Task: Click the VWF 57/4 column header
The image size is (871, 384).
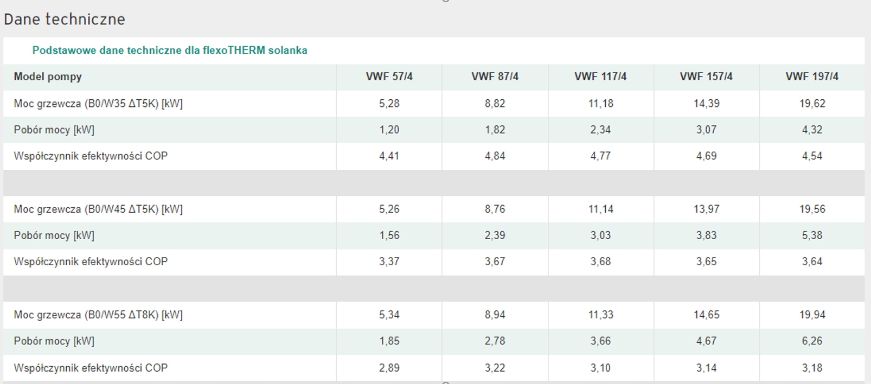Action: [x=389, y=76]
